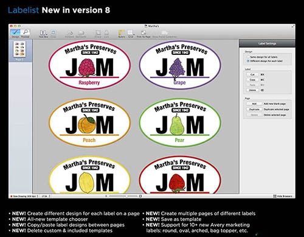Click the zoom-out icon left of slider

[x=106, y=196]
